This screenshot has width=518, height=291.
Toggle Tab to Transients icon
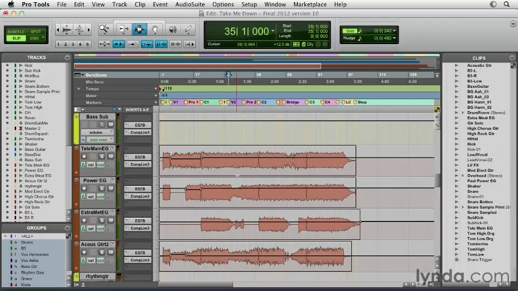click(x=119, y=44)
